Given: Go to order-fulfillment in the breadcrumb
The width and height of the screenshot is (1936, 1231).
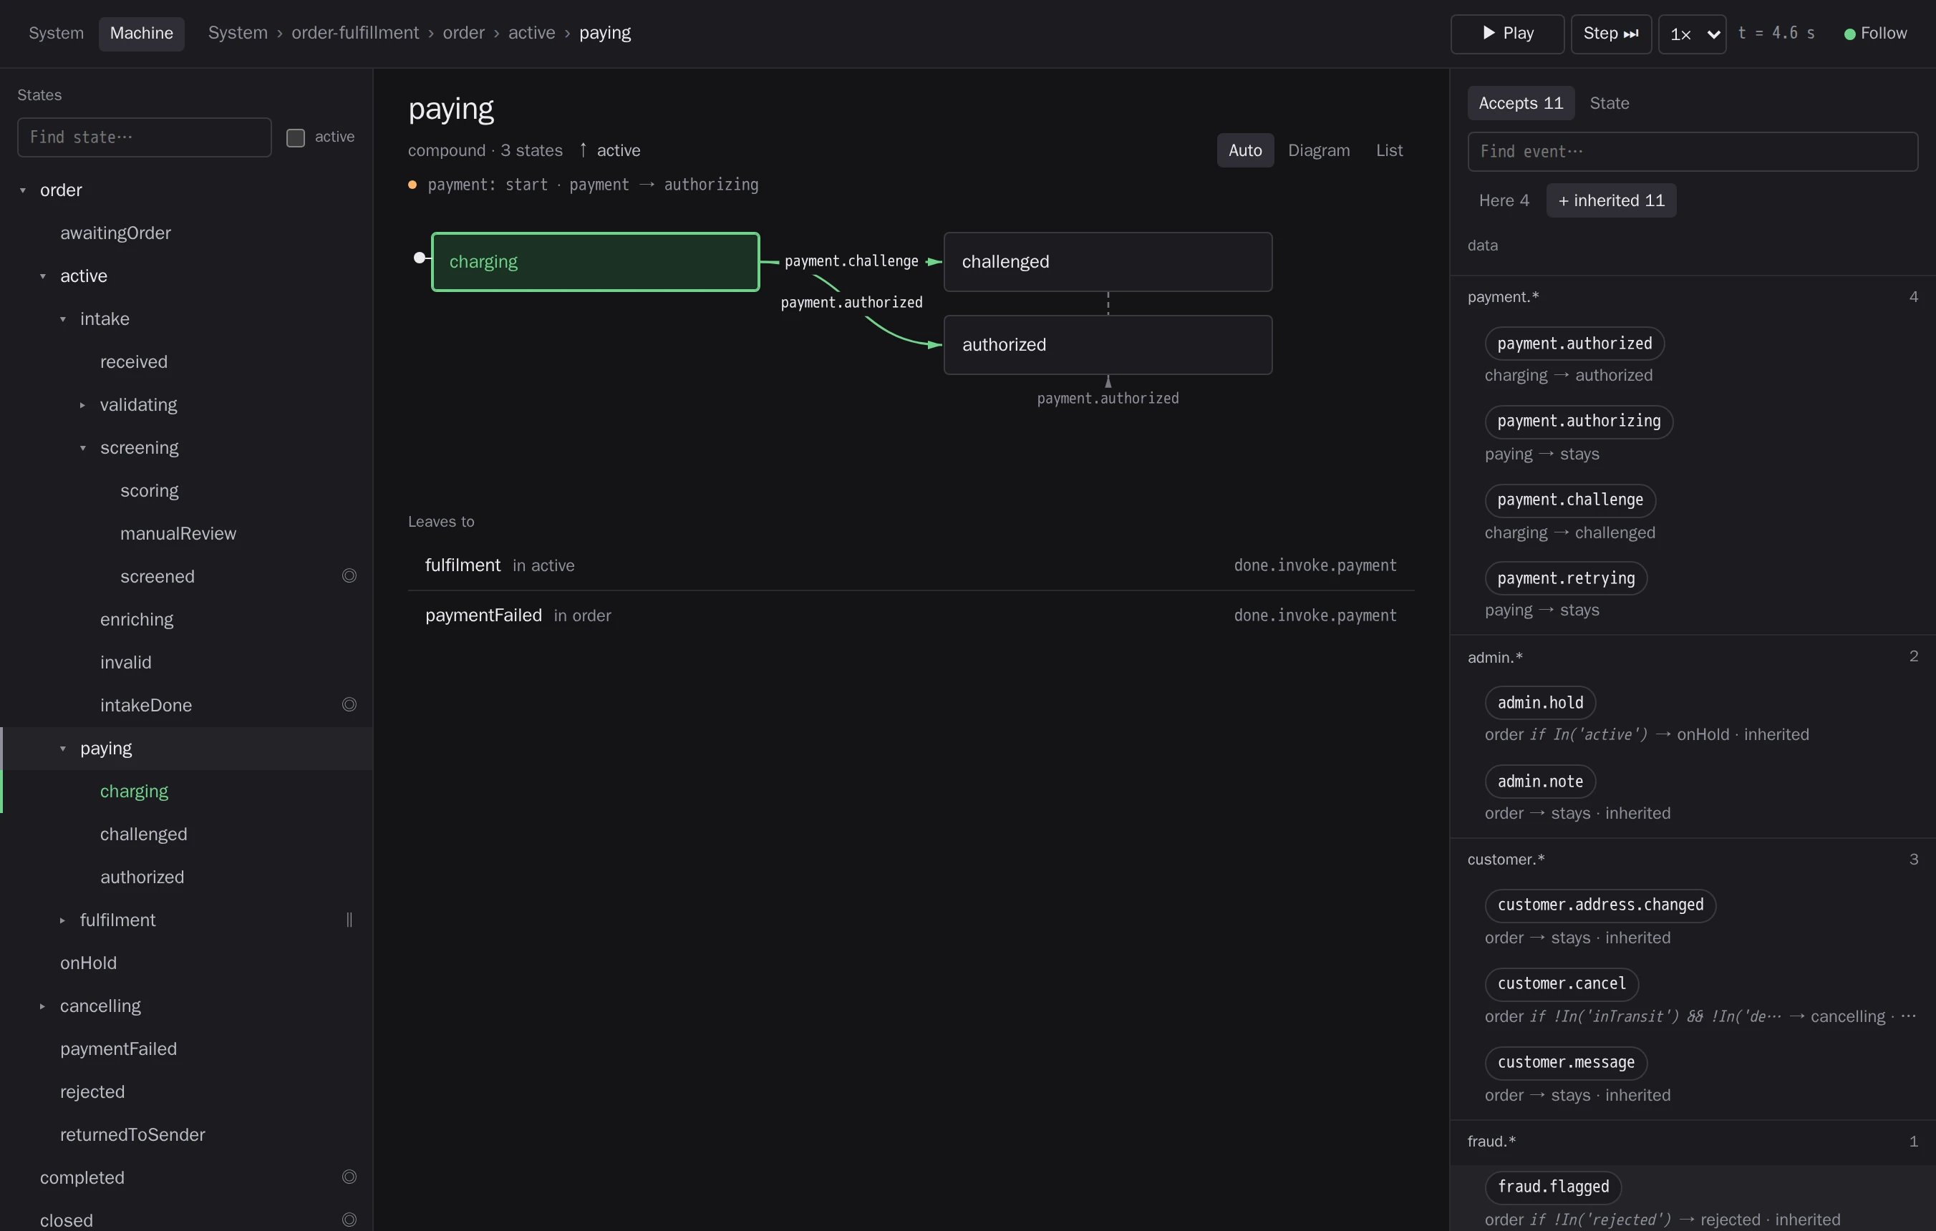Looking at the screenshot, I should (x=354, y=33).
